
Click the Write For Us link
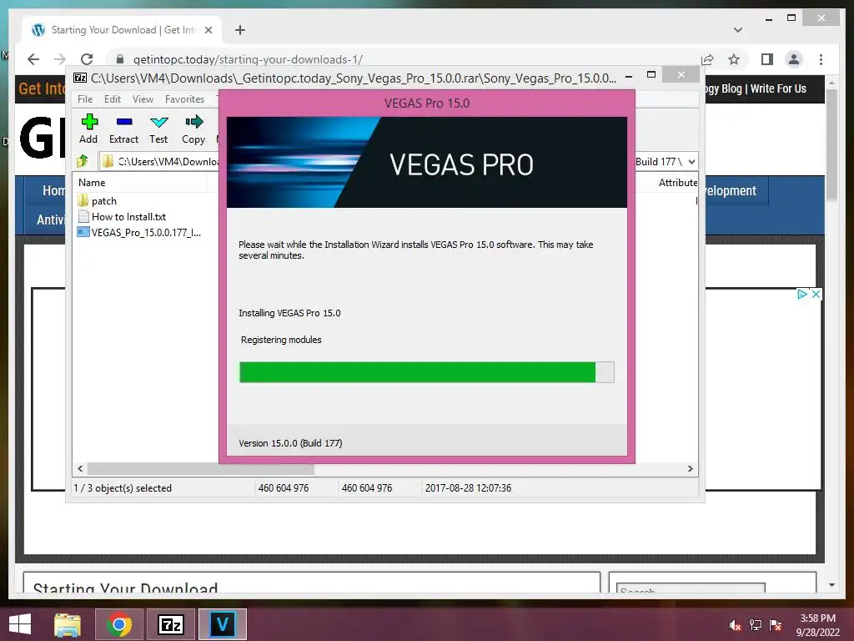[778, 88]
